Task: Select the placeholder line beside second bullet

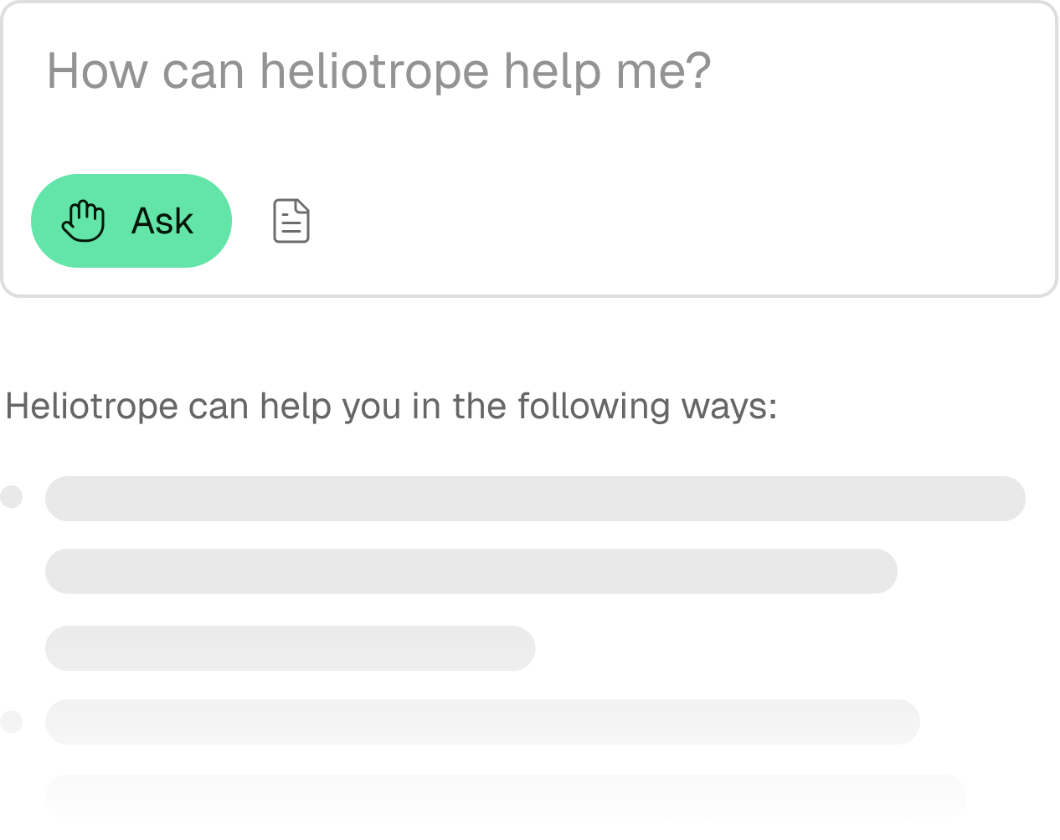Action: pyautogui.click(x=482, y=722)
